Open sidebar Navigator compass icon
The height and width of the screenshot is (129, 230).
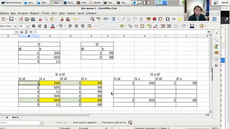pos(216,59)
